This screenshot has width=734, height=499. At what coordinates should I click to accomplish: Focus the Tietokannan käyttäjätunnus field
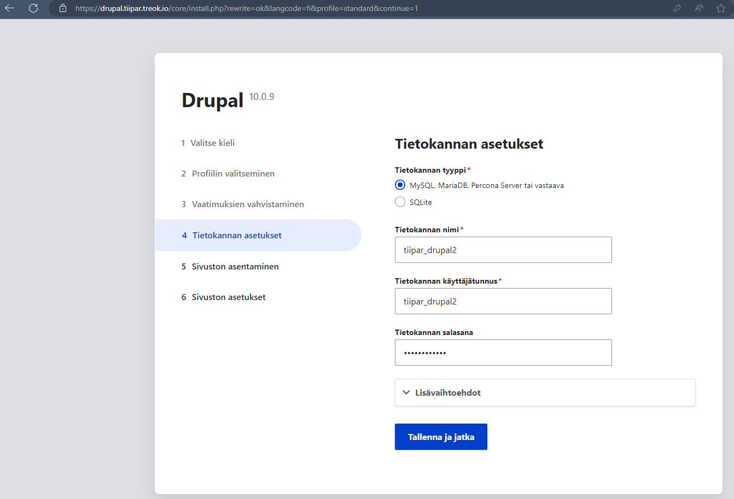(503, 301)
